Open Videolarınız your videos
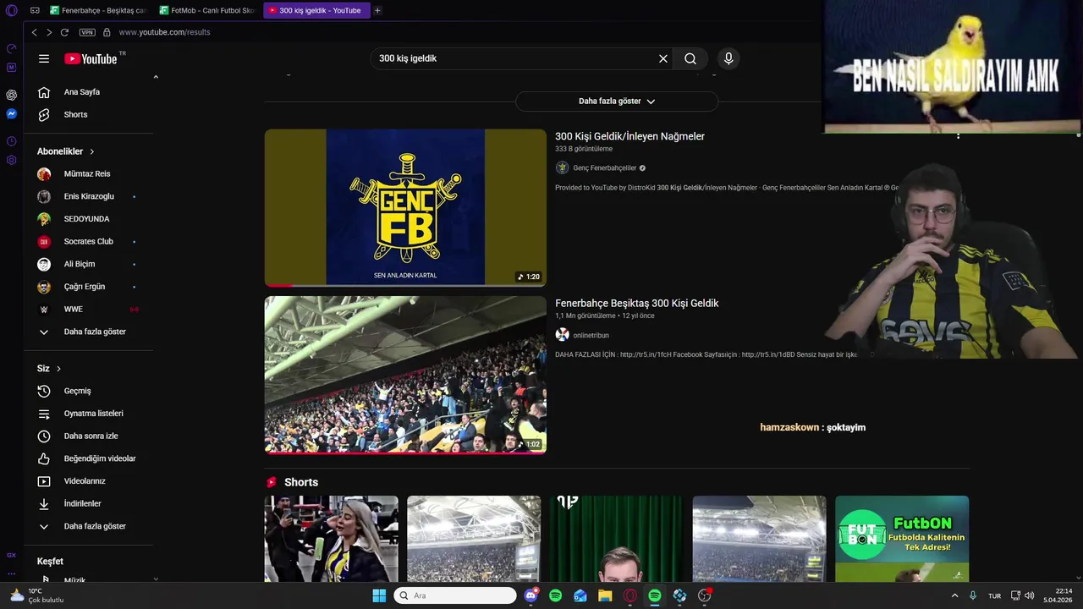Image resolution: width=1083 pixels, height=609 pixels. (85, 481)
